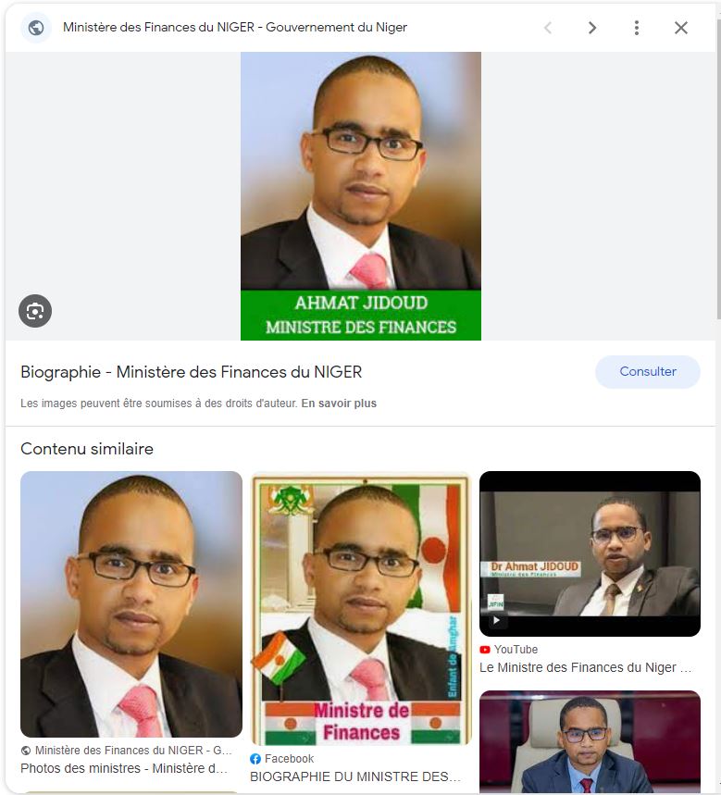The image size is (721, 795).
Task: Click the globe site icon in the header
Action: click(x=36, y=28)
